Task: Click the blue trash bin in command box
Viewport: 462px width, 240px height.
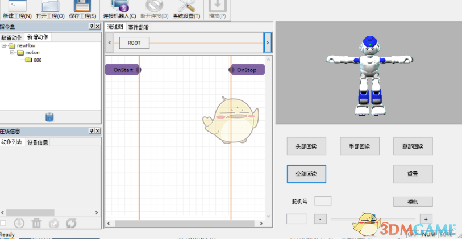Action: pos(49,117)
